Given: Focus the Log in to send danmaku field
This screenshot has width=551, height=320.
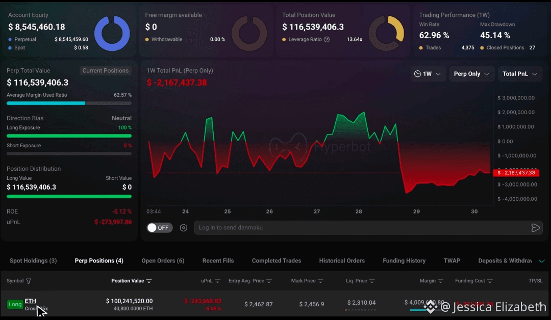Looking at the screenshot, I should (368, 228).
